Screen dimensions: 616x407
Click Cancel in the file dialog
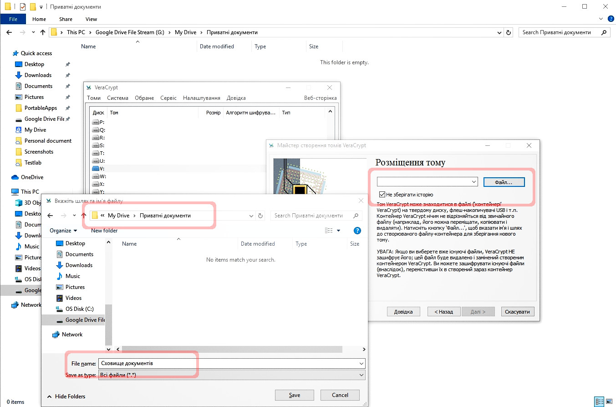pos(340,395)
